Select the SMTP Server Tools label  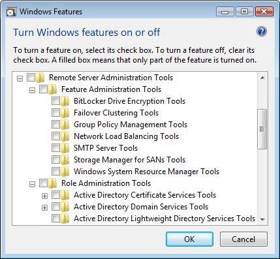[x=106, y=148]
